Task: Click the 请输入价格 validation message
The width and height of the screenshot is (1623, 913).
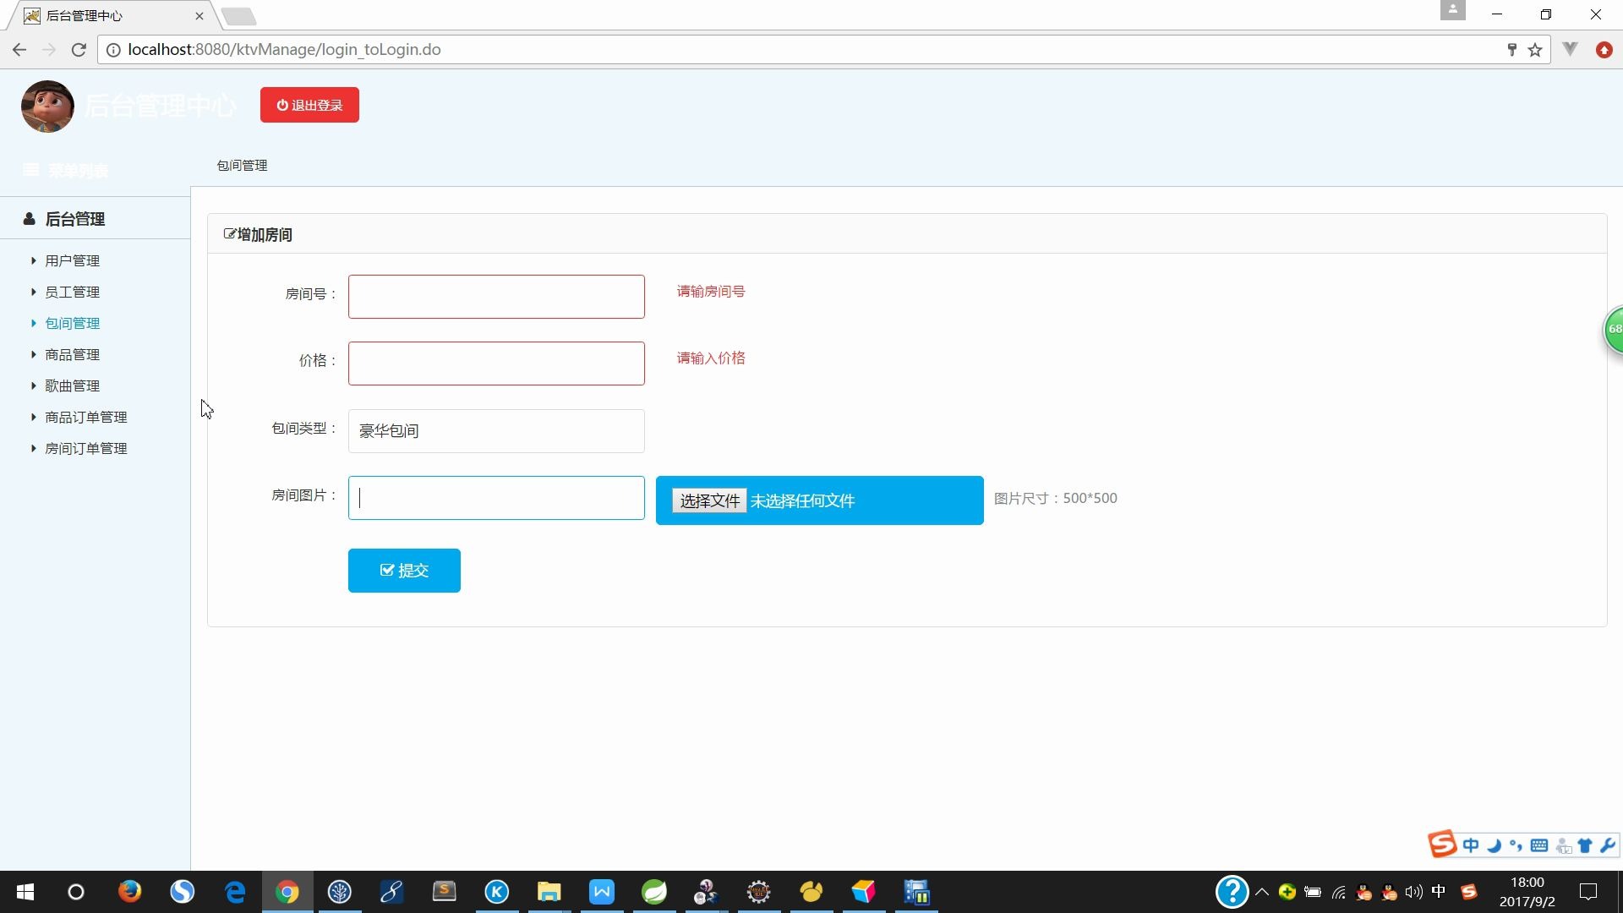Action: click(x=711, y=358)
